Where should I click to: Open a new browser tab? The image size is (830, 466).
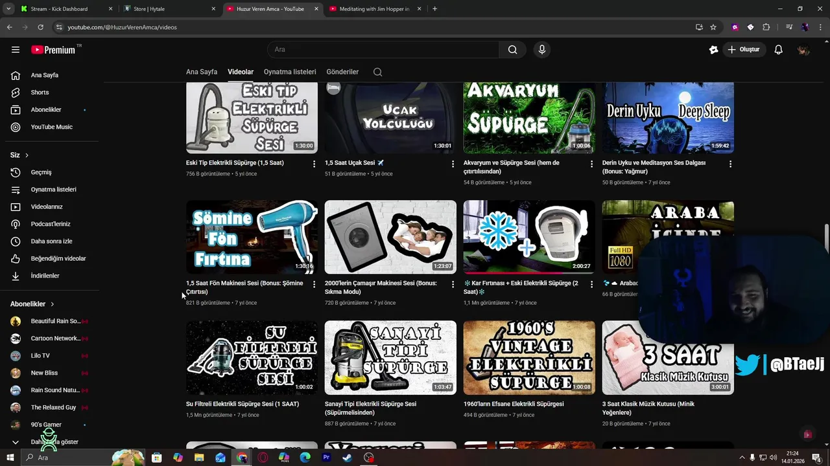tap(434, 9)
